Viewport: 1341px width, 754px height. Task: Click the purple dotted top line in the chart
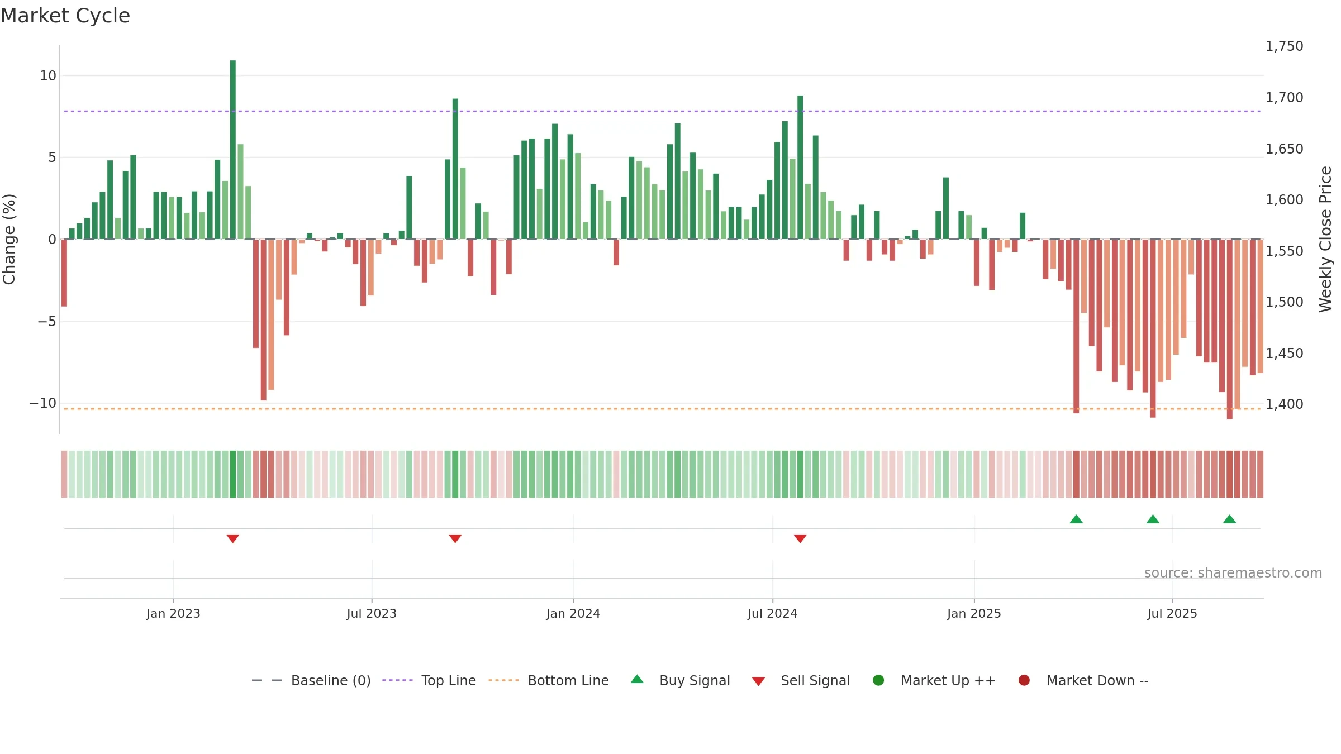pos(662,111)
